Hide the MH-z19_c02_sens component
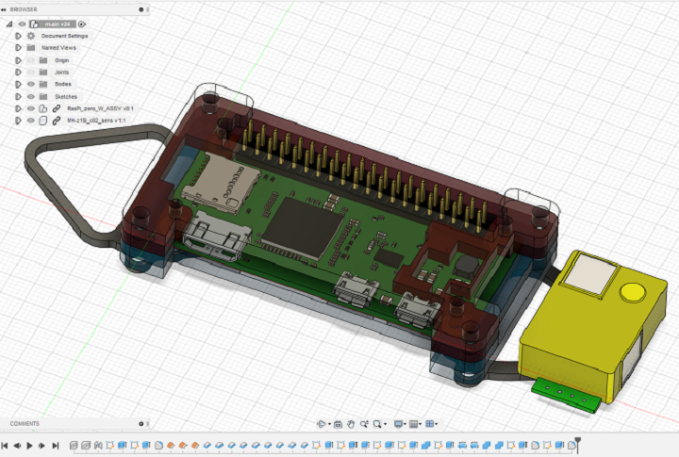Image resolution: width=679 pixels, height=457 pixels. (31, 121)
